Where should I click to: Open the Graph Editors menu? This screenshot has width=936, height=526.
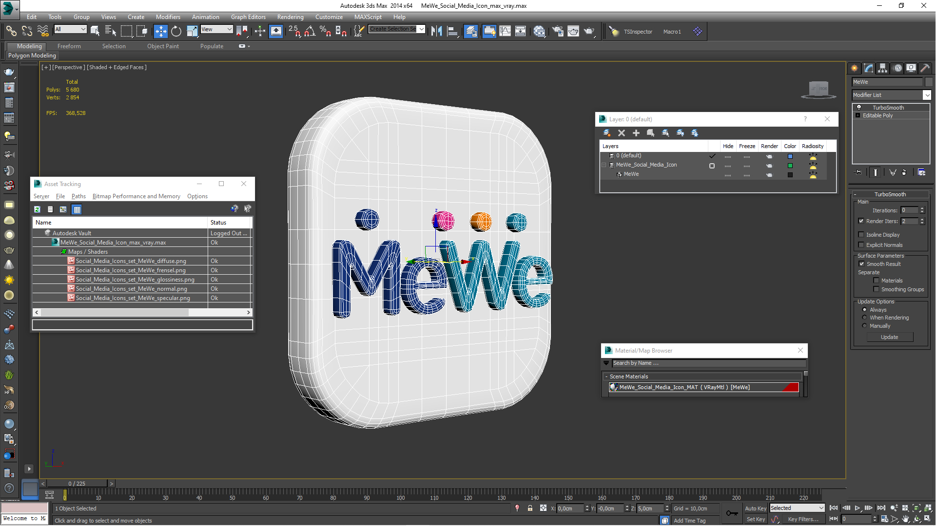pos(248,17)
